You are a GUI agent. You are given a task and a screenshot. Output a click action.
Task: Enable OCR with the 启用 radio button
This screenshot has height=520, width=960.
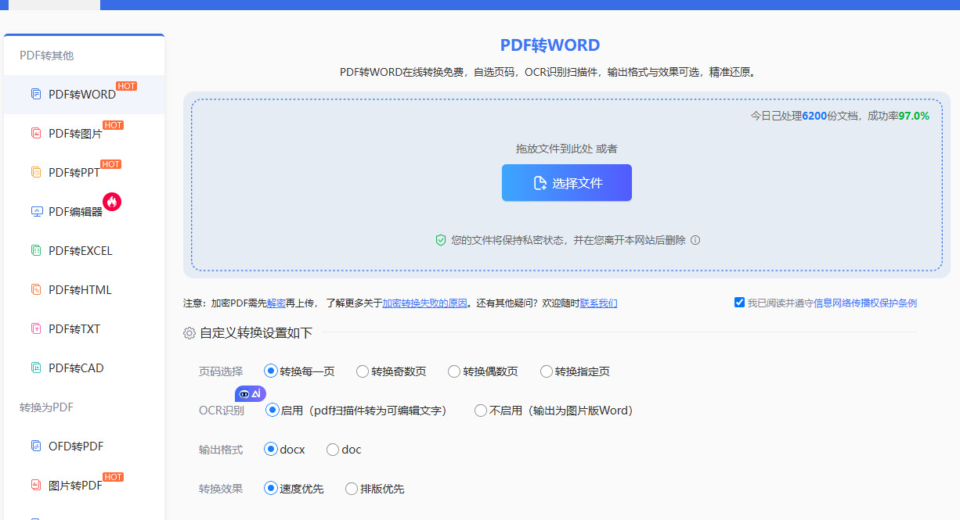click(x=272, y=411)
